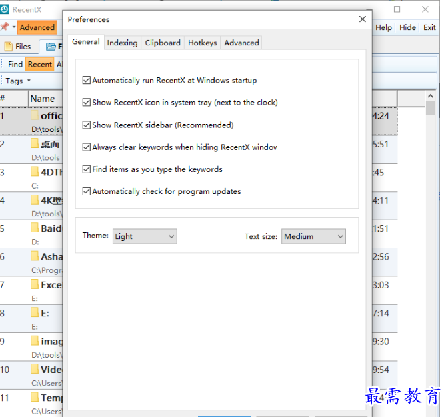Screen dimensions: 446x417
Task: Disable the Show RecentX sidebar option
Action: pos(87,125)
